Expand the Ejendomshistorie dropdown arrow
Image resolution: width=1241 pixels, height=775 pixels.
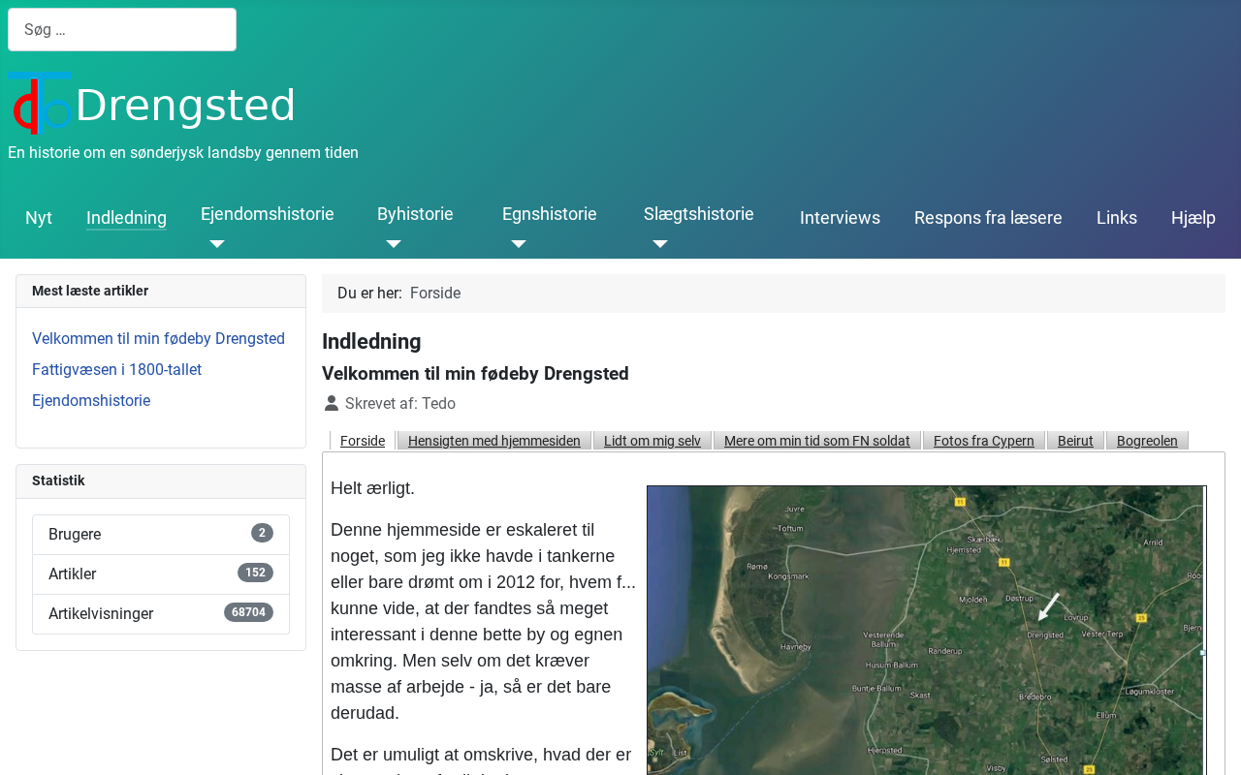coord(217,244)
